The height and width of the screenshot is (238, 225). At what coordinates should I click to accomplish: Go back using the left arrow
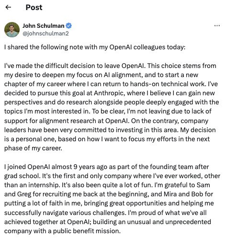pyautogui.click(x=8, y=7)
